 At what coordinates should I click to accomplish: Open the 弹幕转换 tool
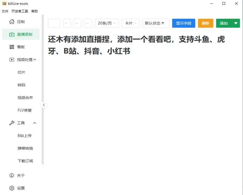(x=25, y=148)
